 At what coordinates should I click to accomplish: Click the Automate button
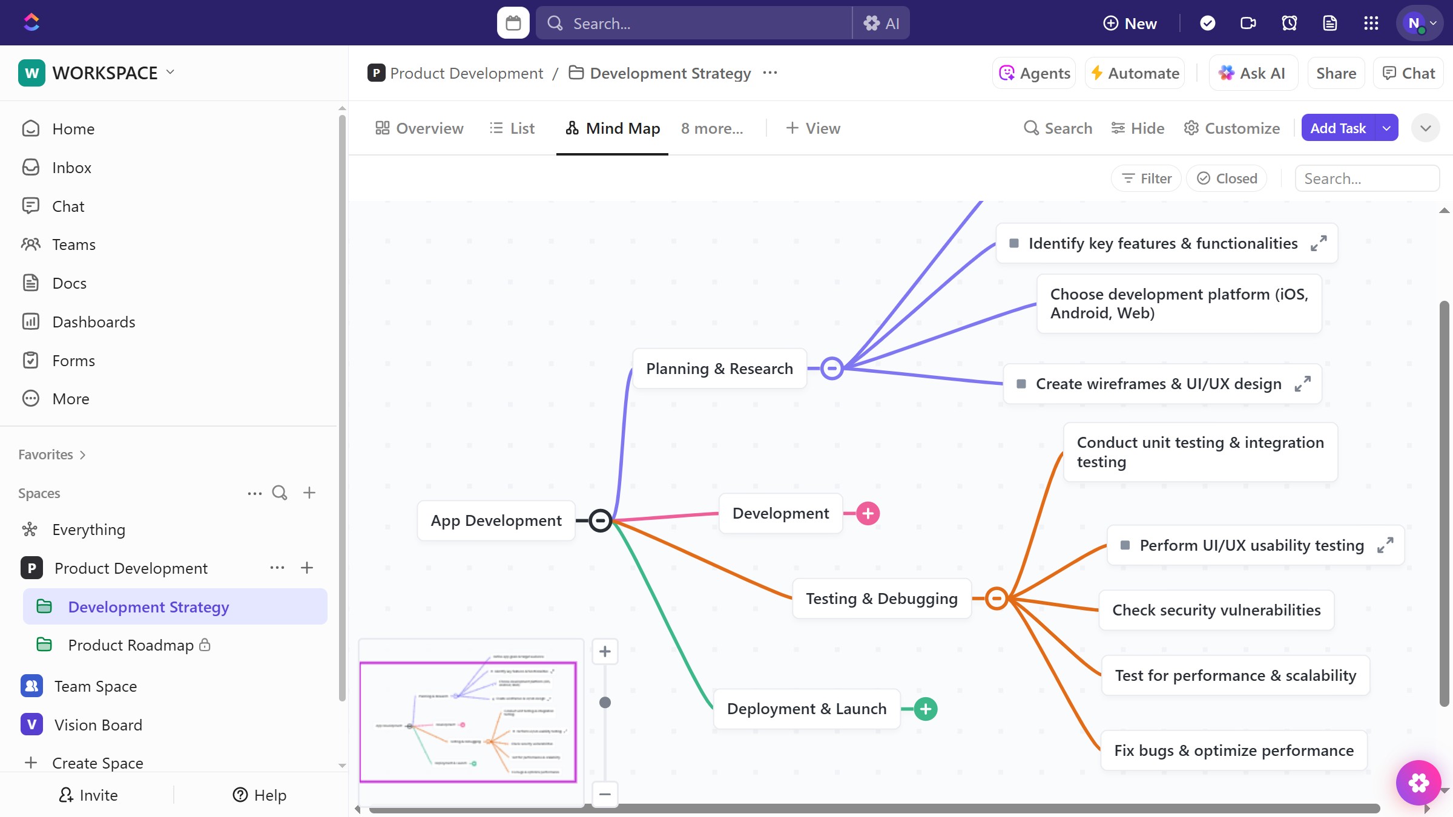1135,73
